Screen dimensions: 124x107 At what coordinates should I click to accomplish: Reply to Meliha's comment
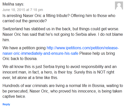[6, 104]
